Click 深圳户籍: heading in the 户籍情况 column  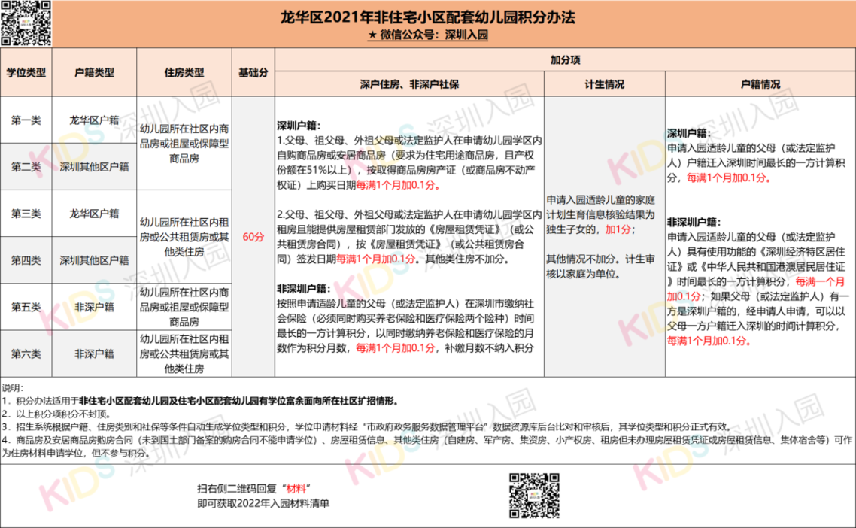(x=689, y=133)
